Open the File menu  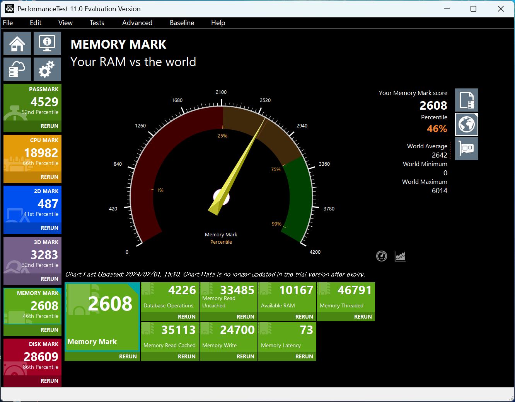tap(7, 23)
